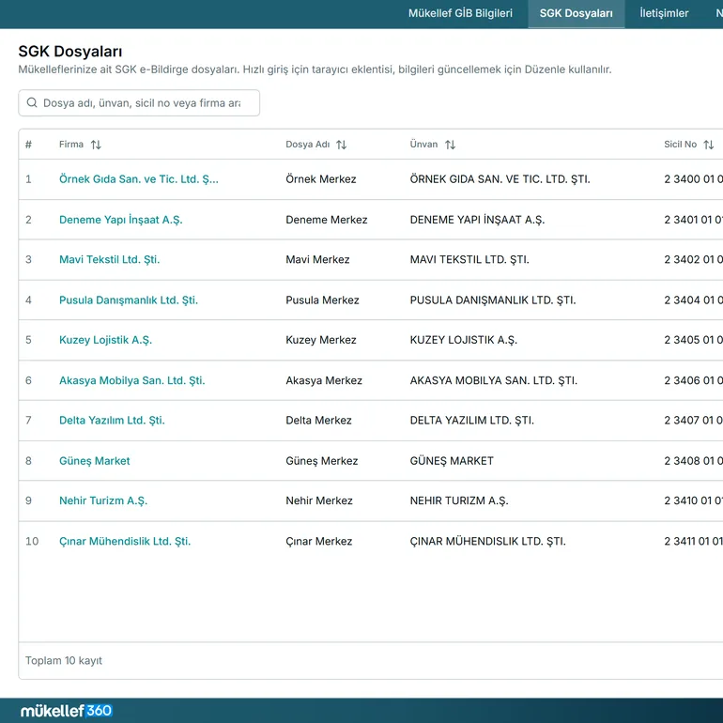
Task: Select the Deneme Merkez file name cell
Action: (x=327, y=220)
